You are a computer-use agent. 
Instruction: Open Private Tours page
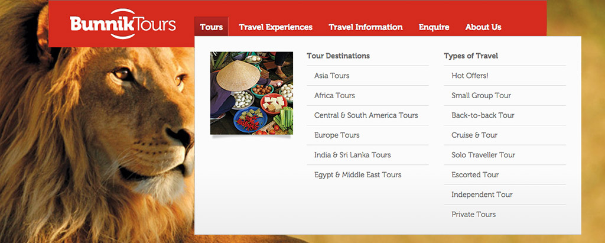(473, 214)
